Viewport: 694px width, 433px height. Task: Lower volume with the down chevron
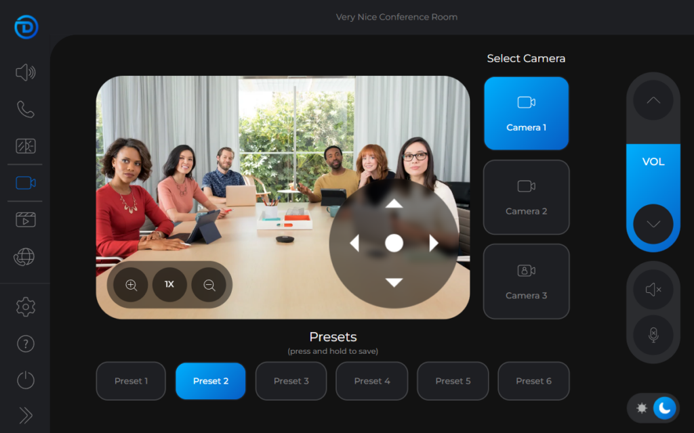click(x=653, y=224)
